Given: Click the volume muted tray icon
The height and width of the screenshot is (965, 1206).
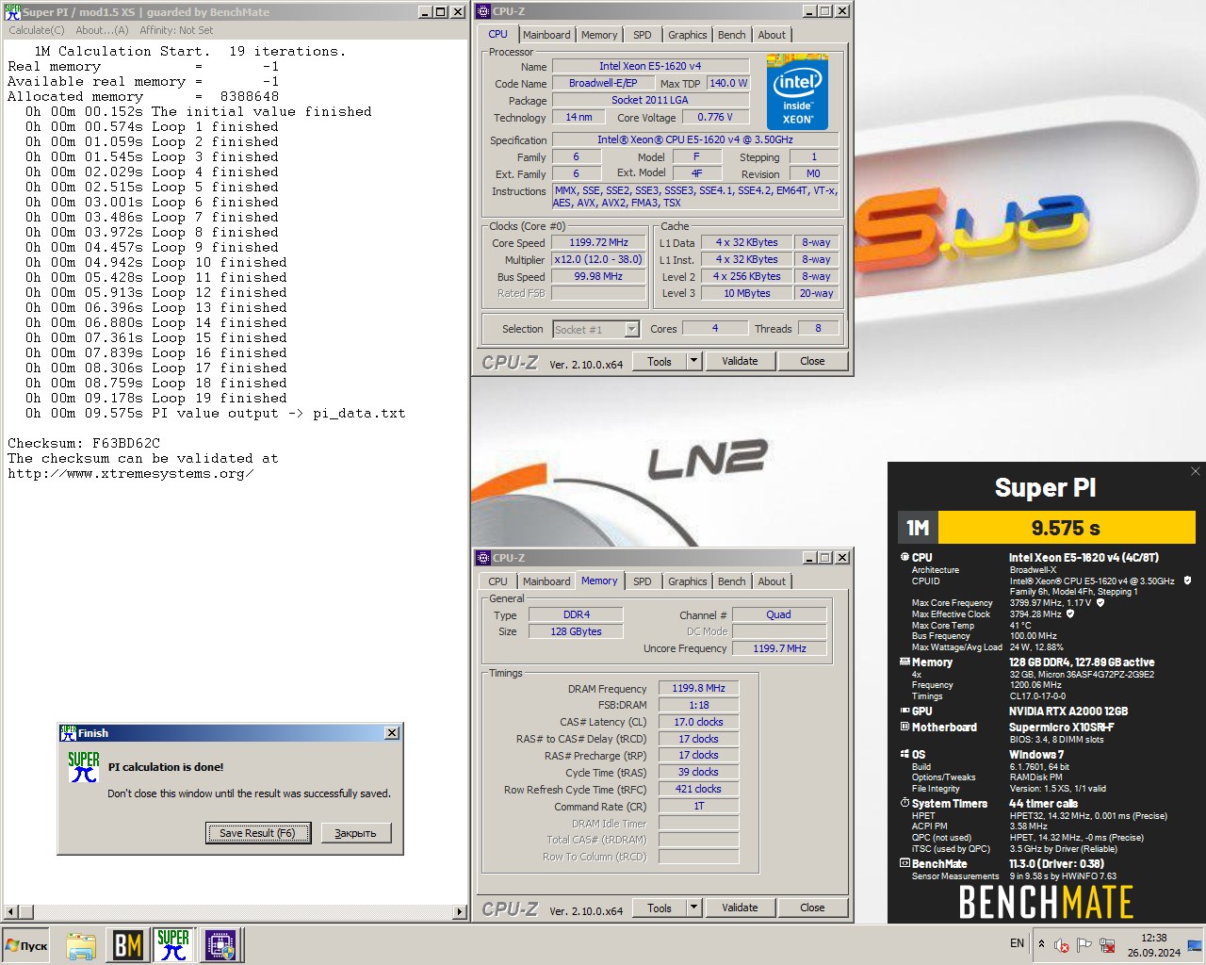Looking at the screenshot, I should [x=1062, y=945].
